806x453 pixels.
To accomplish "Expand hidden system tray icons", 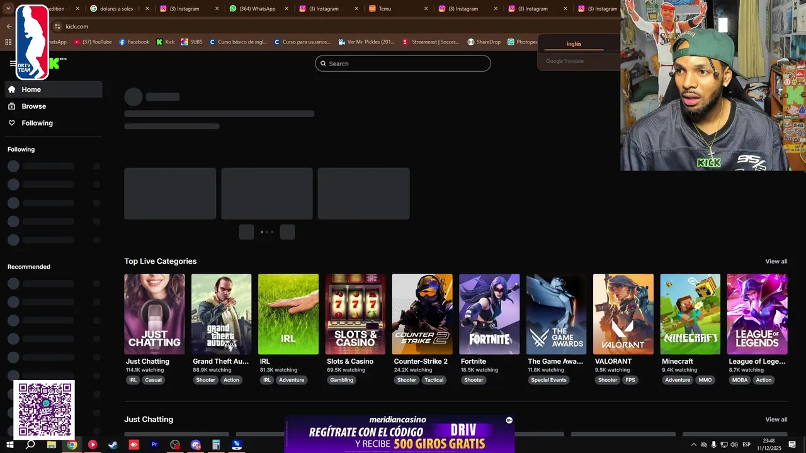I will [x=694, y=445].
